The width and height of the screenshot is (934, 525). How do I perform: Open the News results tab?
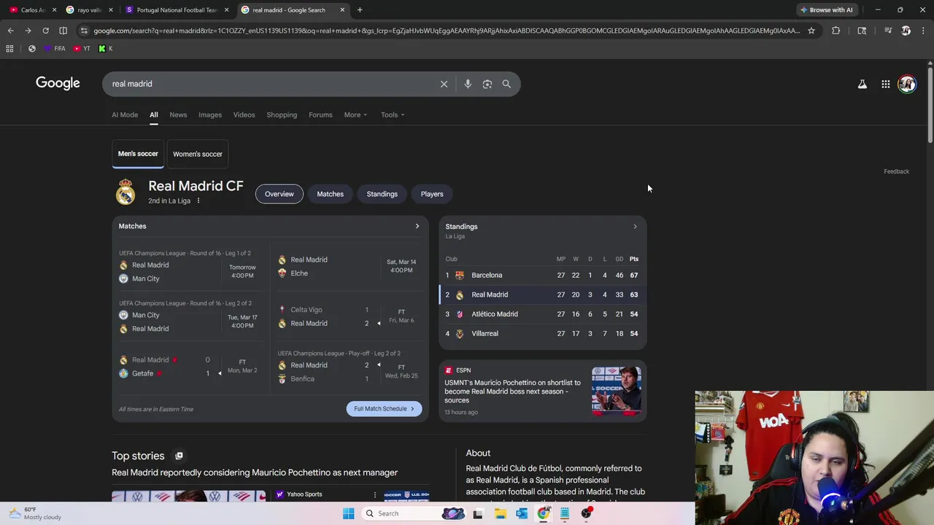(x=178, y=114)
